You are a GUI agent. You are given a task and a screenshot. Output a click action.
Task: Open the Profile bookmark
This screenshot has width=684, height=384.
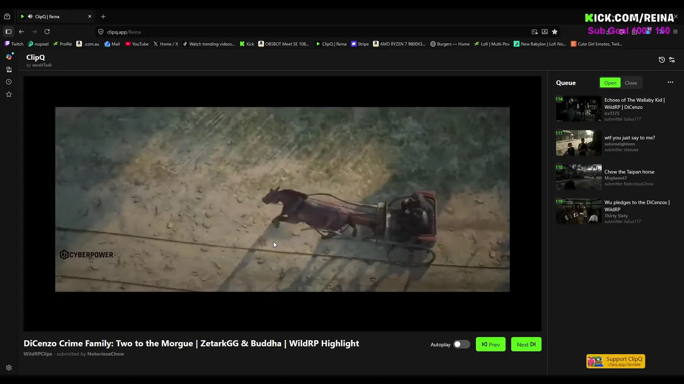(x=63, y=44)
